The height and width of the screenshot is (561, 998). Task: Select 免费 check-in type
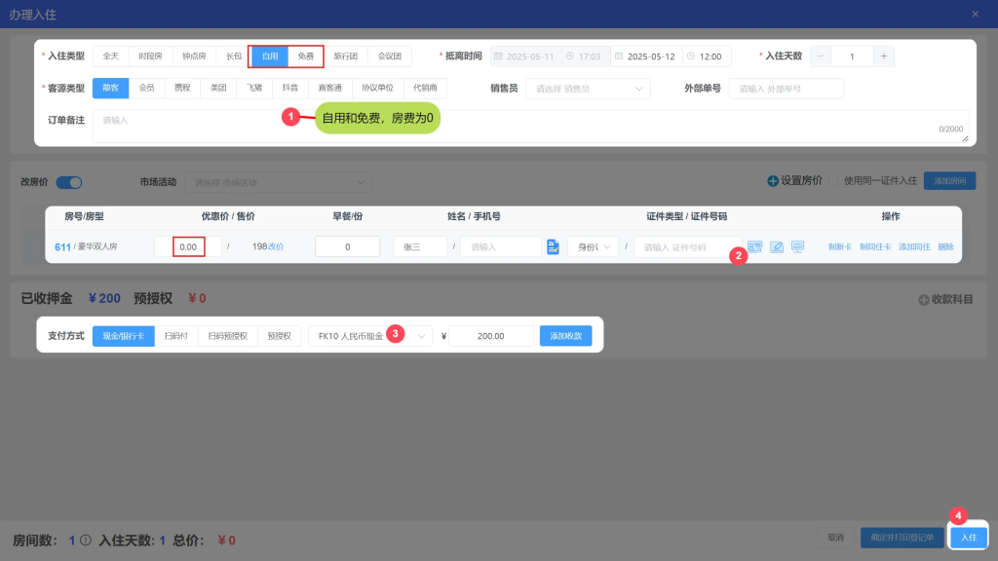click(305, 56)
